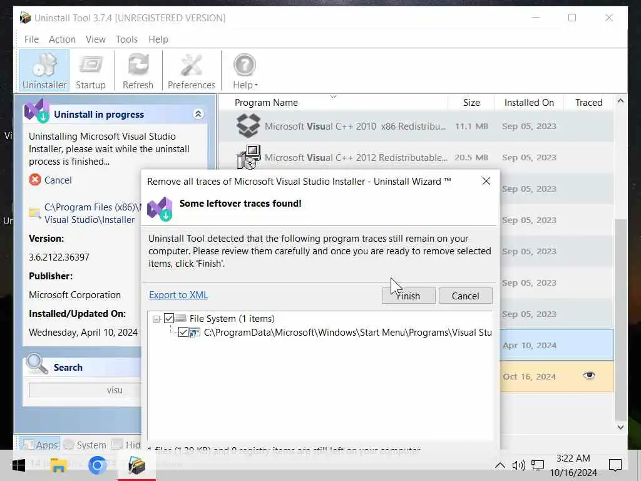Click the Finish button
The width and height of the screenshot is (641, 481).
click(408, 296)
